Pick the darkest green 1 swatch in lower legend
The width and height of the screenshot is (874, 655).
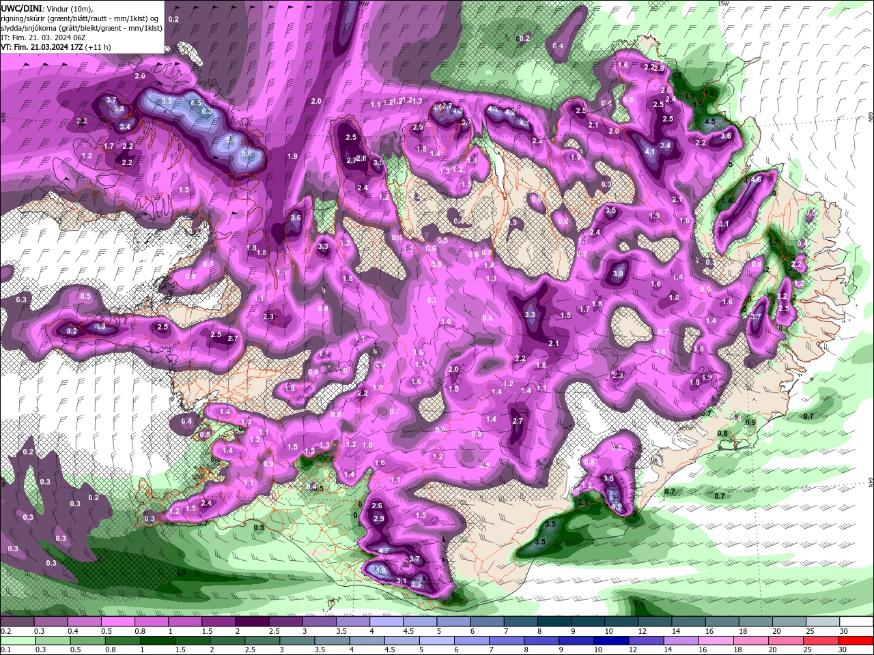point(158,641)
